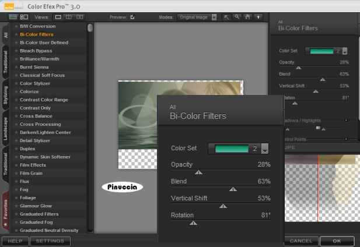Click the filter list scrollbar thumb

pos(90,28)
